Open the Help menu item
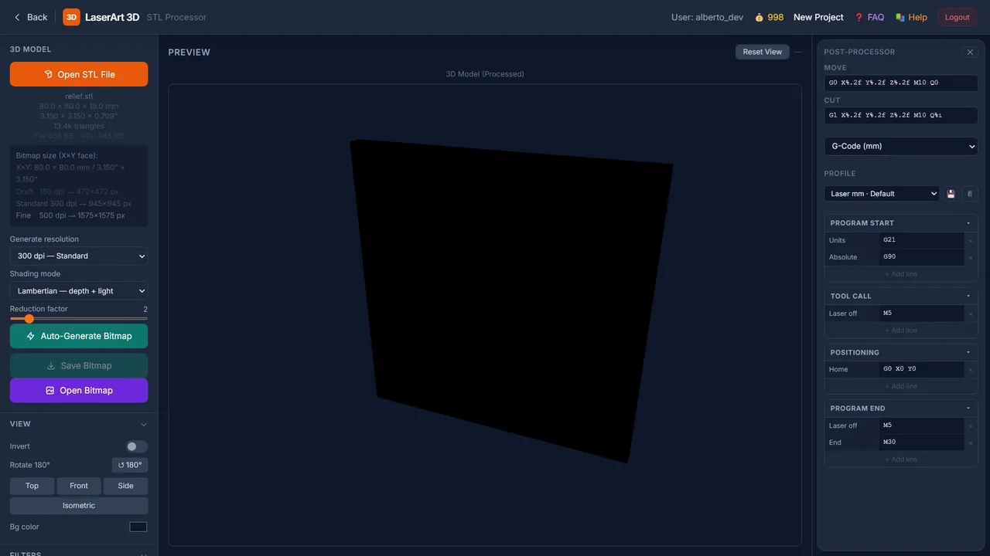 point(911,17)
